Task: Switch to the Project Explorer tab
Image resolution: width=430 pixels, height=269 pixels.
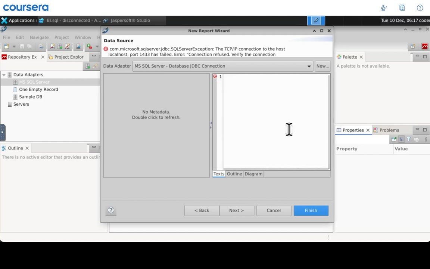Action: pyautogui.click(x=66, y=57)
